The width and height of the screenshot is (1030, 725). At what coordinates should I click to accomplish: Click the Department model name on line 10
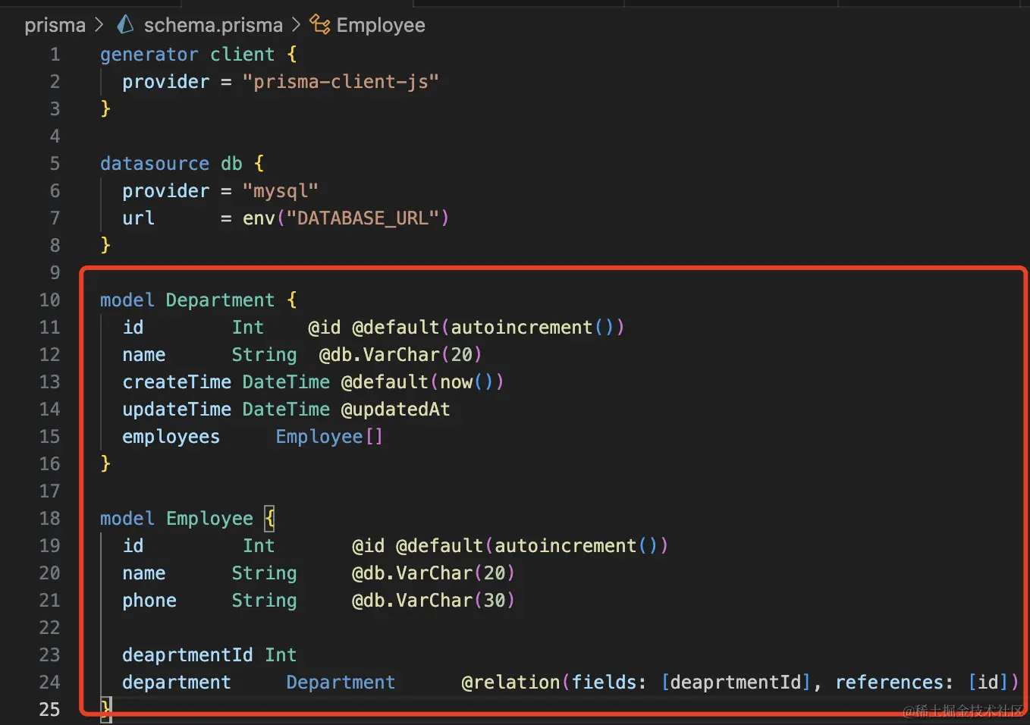click(x=220, y=300)
